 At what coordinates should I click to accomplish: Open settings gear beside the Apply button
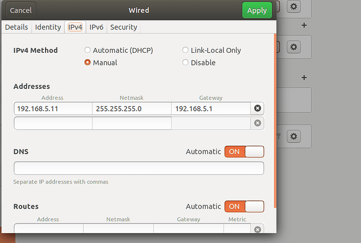pyautogui.click(x=294, y=6)
